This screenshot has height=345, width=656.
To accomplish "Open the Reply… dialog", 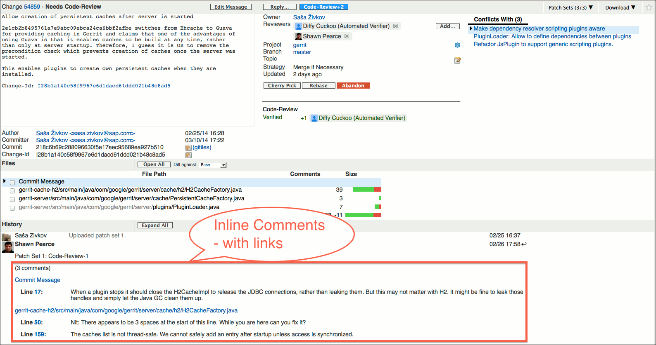I will pyautogui.click(x=280, y=7).
